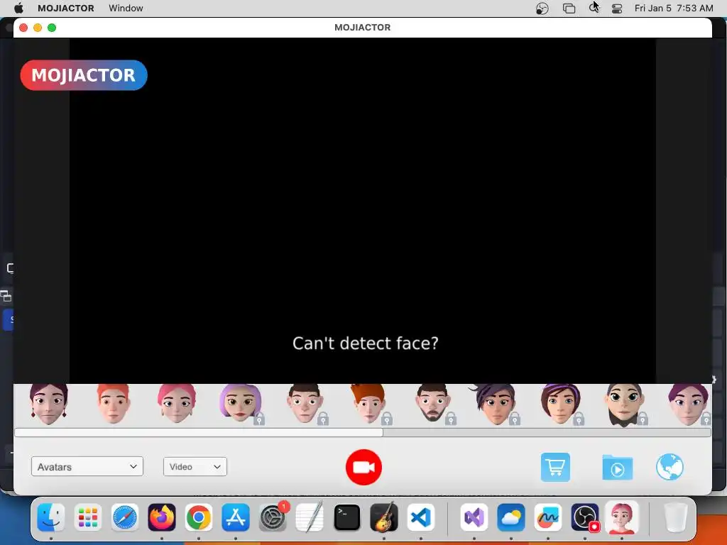The height and width of the screenshot is (545, 727).
Task: Select the orange-haired man avatar, first of two
Action: point(113,404)
